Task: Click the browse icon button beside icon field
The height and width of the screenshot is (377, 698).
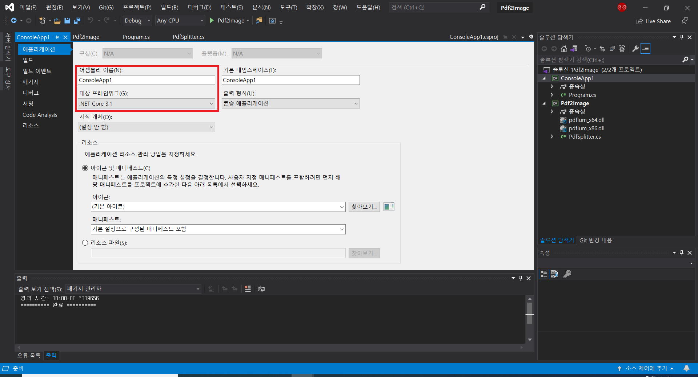Action: point(389,207)
